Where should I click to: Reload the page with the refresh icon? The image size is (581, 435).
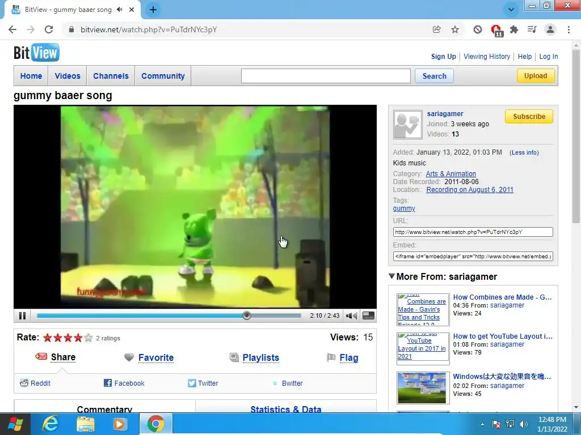coord(49,29)
